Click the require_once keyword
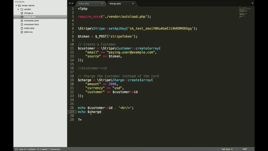The image size is (268, 151). 89,17
